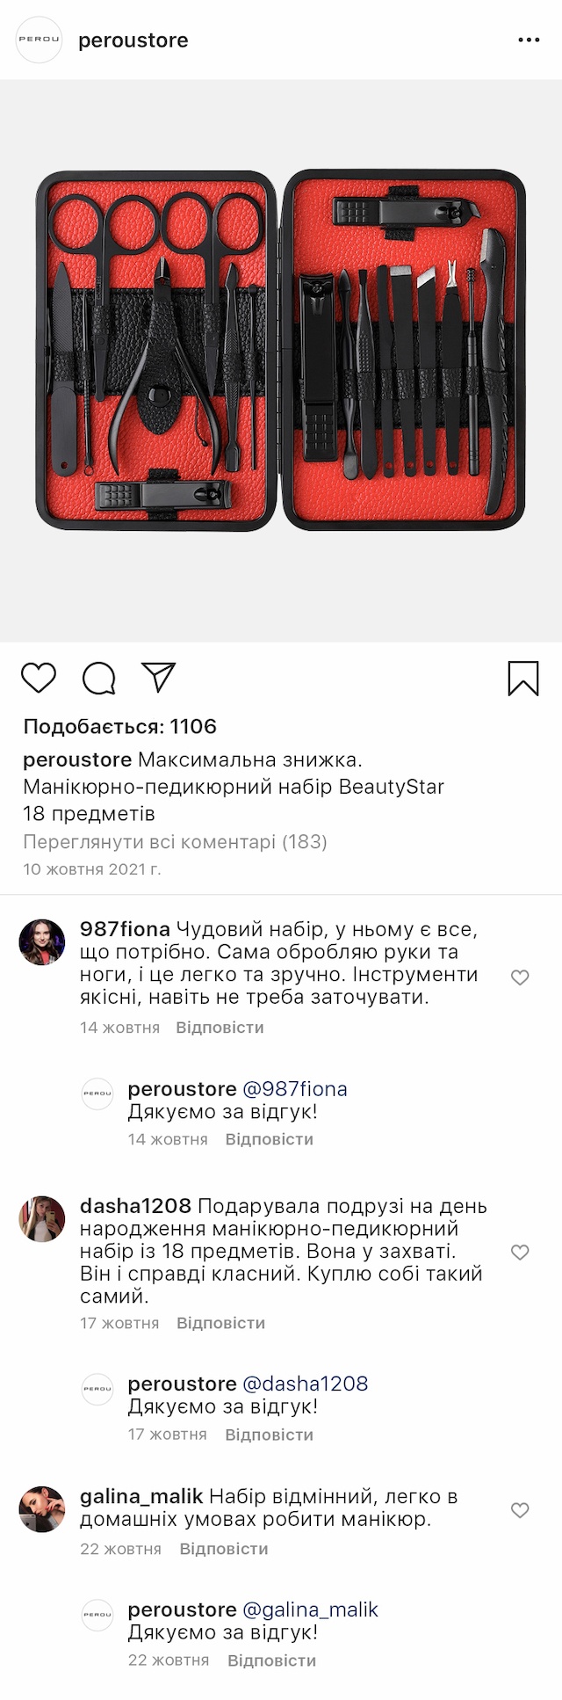Image resolution: width=562 pixels, height=1700 pixels.
Task: Like the post with the heart icon
Action: point(39,678)
